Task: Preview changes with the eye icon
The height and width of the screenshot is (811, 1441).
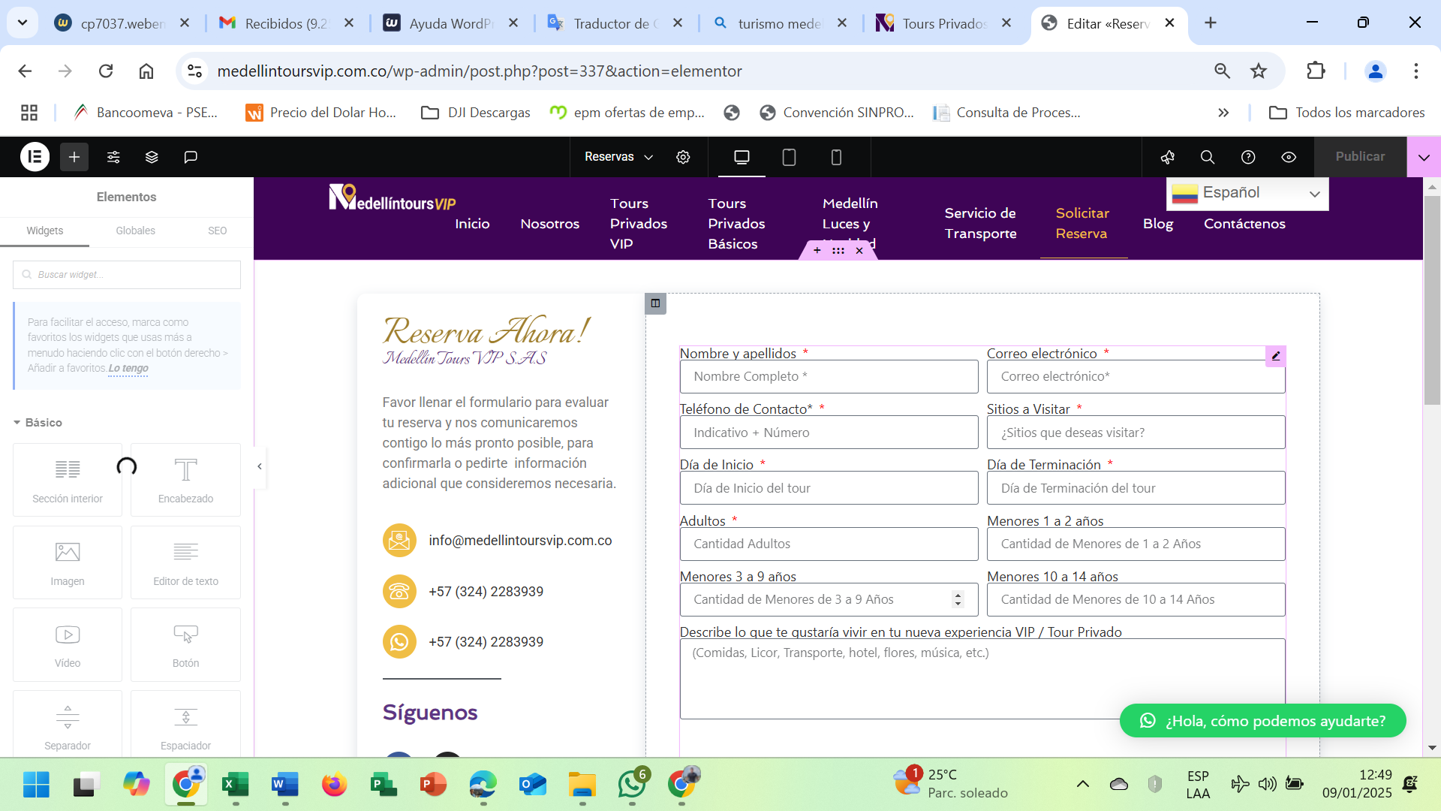Action: point(1289,157)
